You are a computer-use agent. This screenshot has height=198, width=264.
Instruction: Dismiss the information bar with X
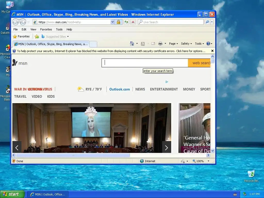(212, 51)
